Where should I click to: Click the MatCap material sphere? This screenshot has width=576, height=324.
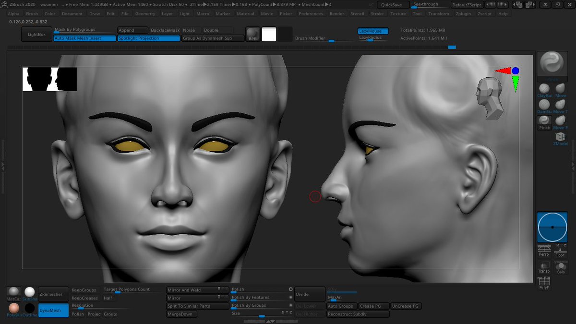13,292
